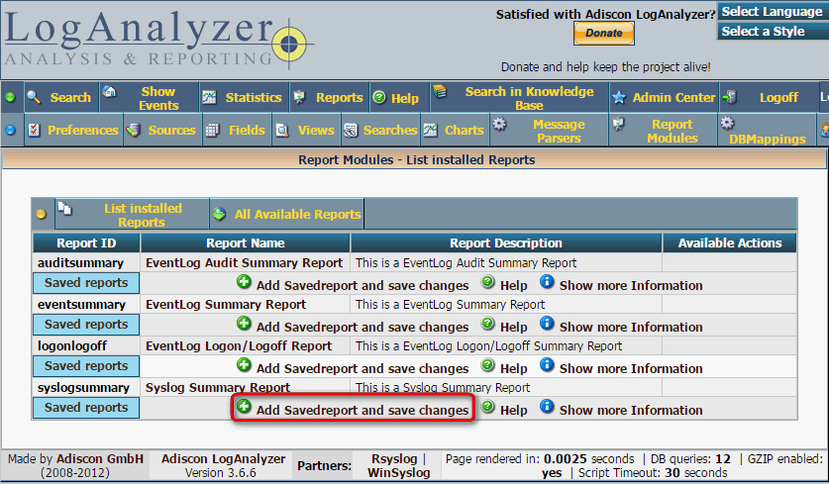Click the graph icon beside Charts
Image resolution: width=829 pixels, height=484 pixels.
[x=431, y=130]
